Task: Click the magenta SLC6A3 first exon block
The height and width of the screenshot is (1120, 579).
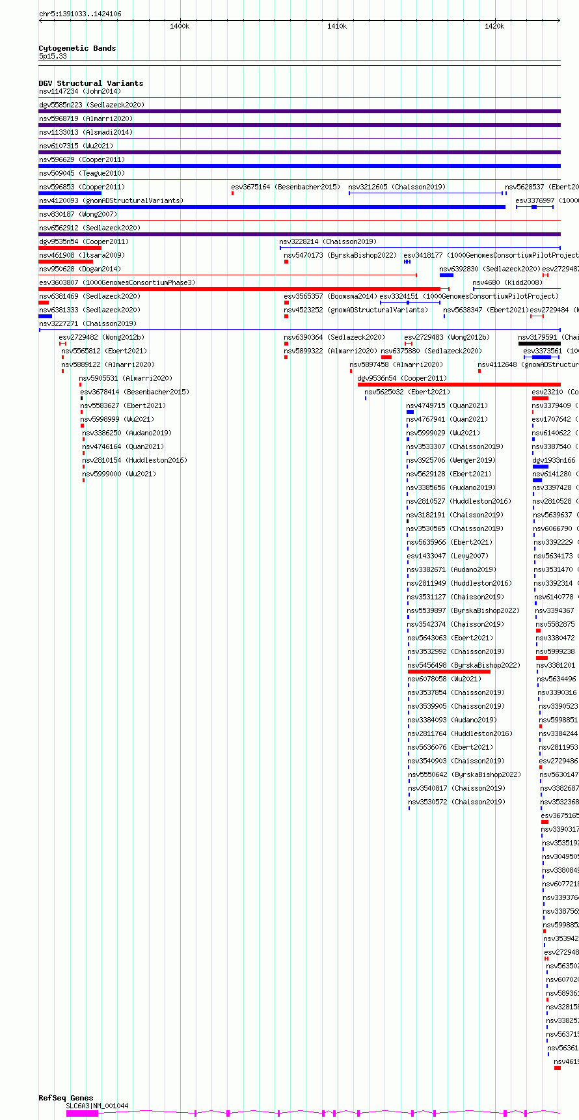Action: pos(82,1113)
